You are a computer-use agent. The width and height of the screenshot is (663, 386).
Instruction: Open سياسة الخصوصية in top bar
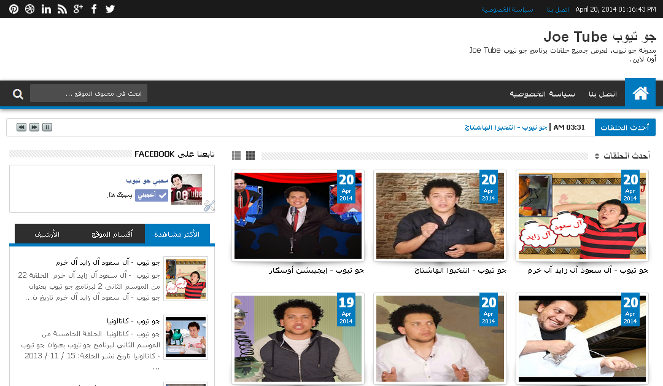point(507,9)
